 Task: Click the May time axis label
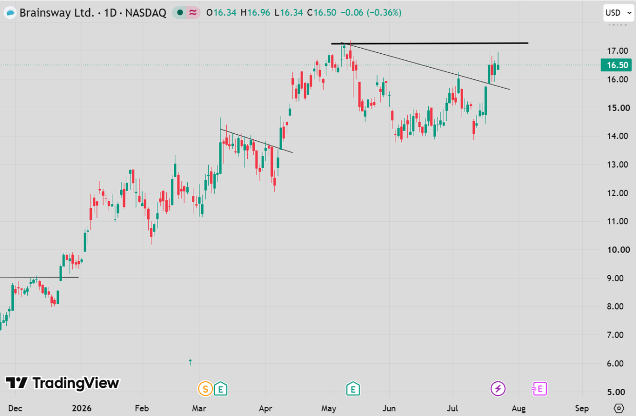tap(328, 408)
